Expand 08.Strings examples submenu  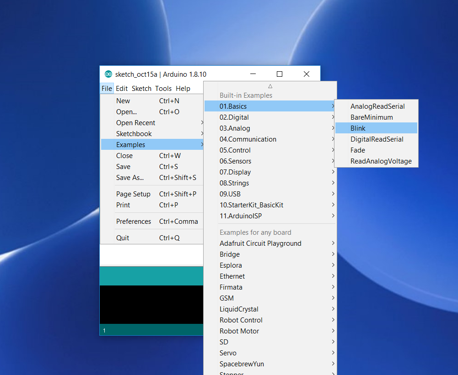coord(270,183)
